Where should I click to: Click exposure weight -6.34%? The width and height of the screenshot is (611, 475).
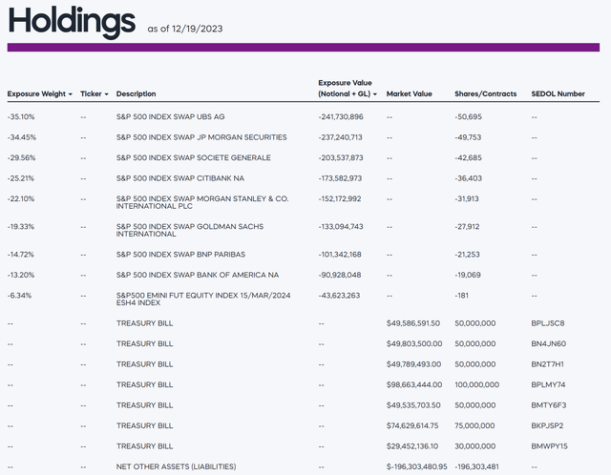(x=19, y=296)
